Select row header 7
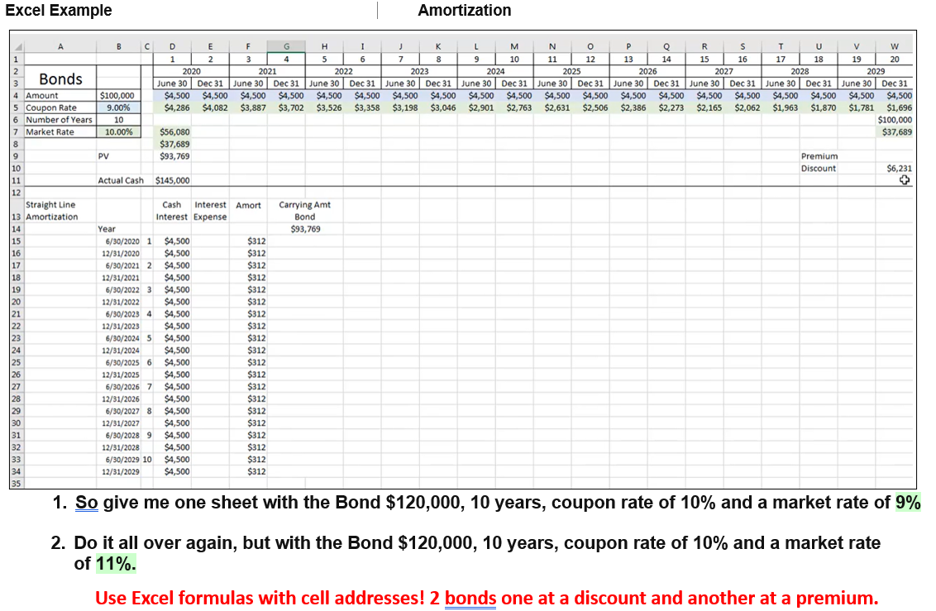 [x=16, y=131]
